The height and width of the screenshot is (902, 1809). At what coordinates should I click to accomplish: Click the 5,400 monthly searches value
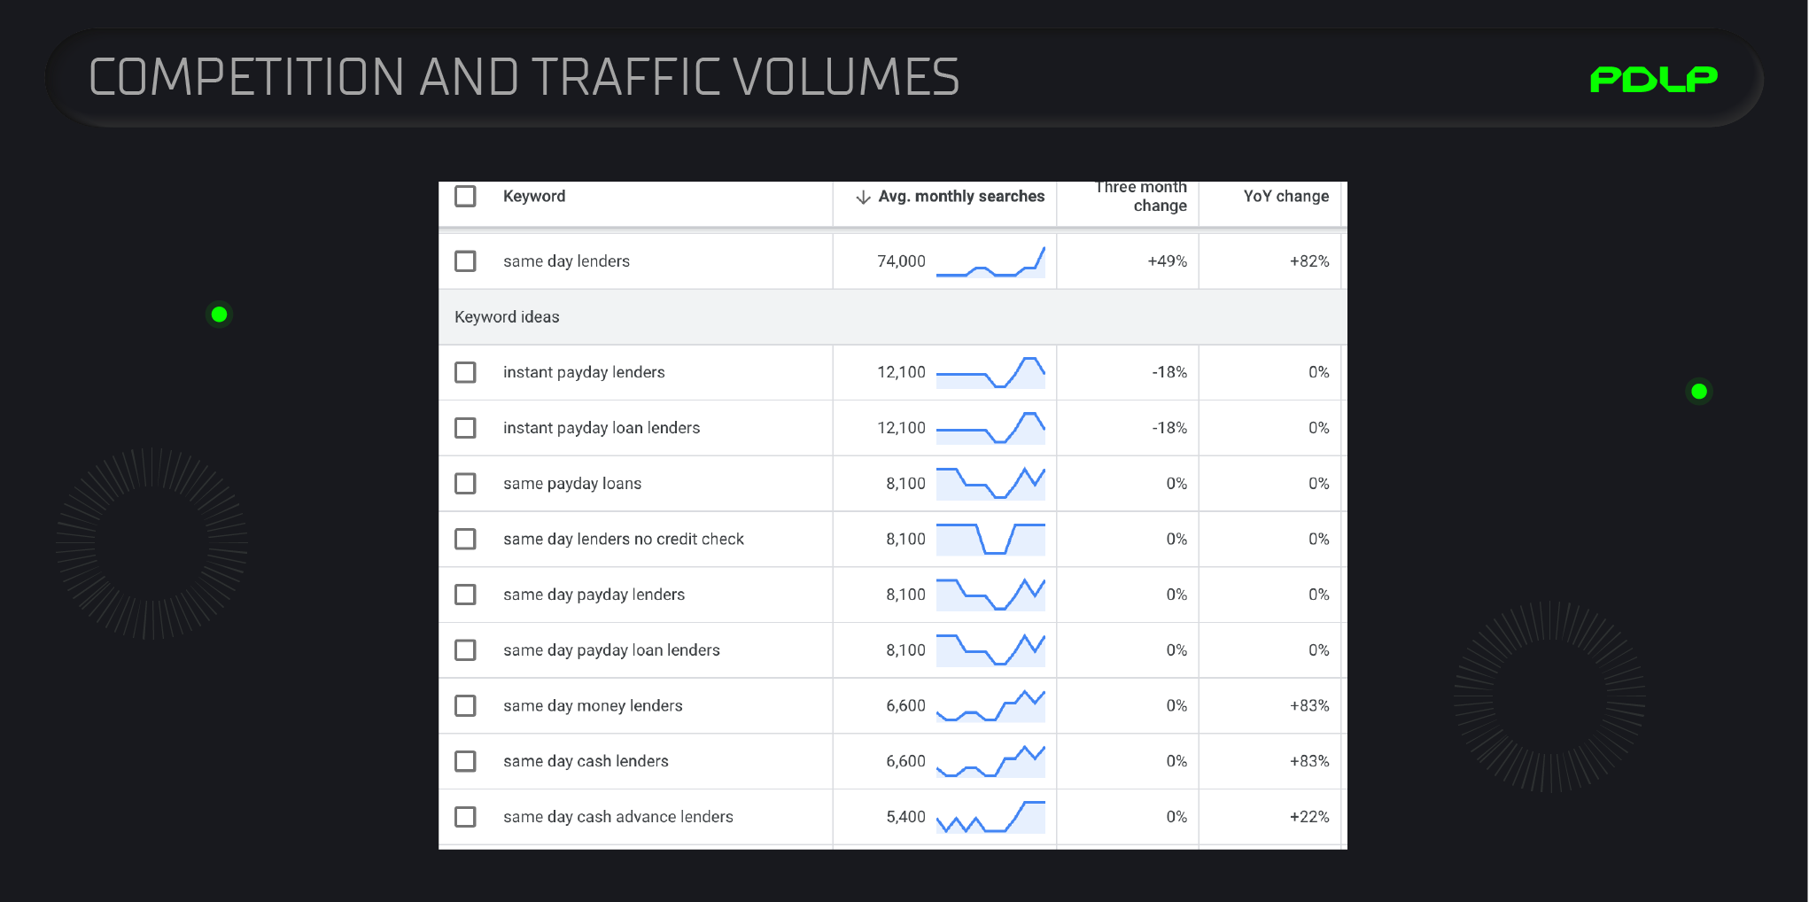pyautogui.click(x=905, y=817)
